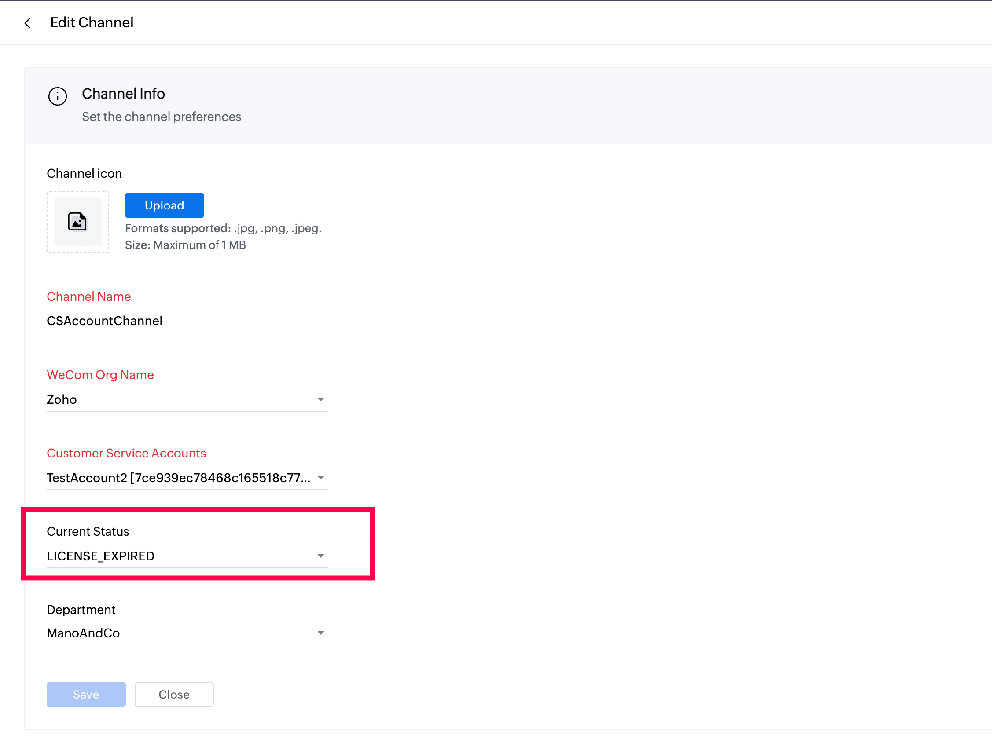Click the Edit Channel page title
Viewport: 992px width, 739px height.
click(x=92, y=22)
